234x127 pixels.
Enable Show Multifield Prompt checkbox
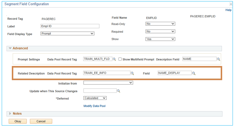click(120, 59)
